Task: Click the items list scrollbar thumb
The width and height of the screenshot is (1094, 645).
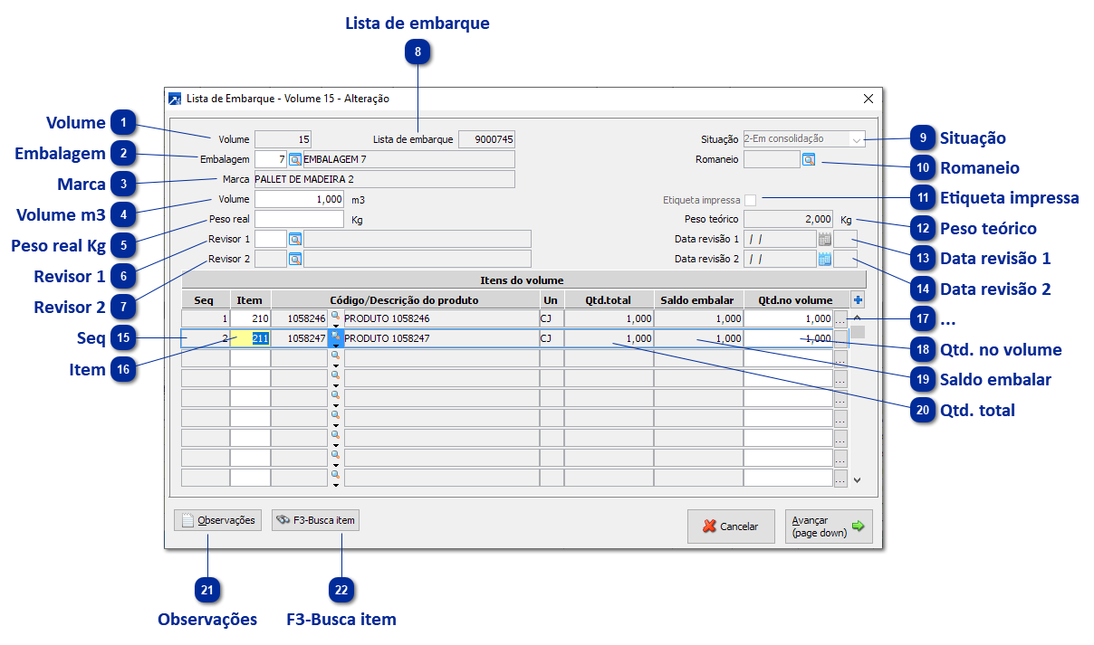Action: (858, 332)
